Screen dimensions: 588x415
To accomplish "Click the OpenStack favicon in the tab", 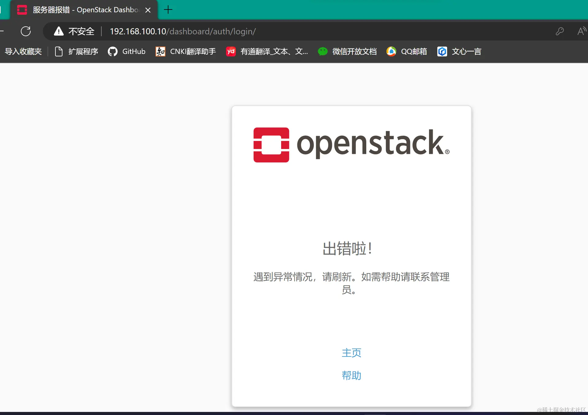I will coord(22,10).
